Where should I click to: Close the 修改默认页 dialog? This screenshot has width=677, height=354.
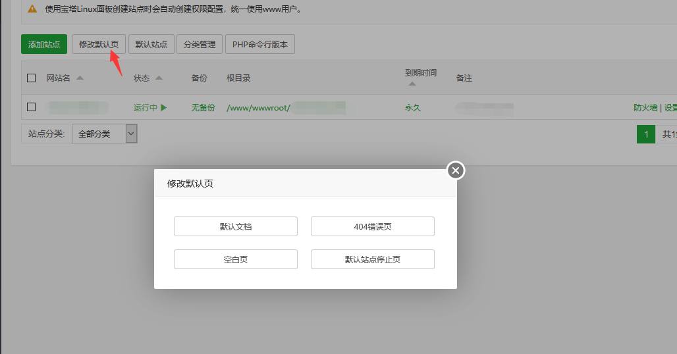456,170
